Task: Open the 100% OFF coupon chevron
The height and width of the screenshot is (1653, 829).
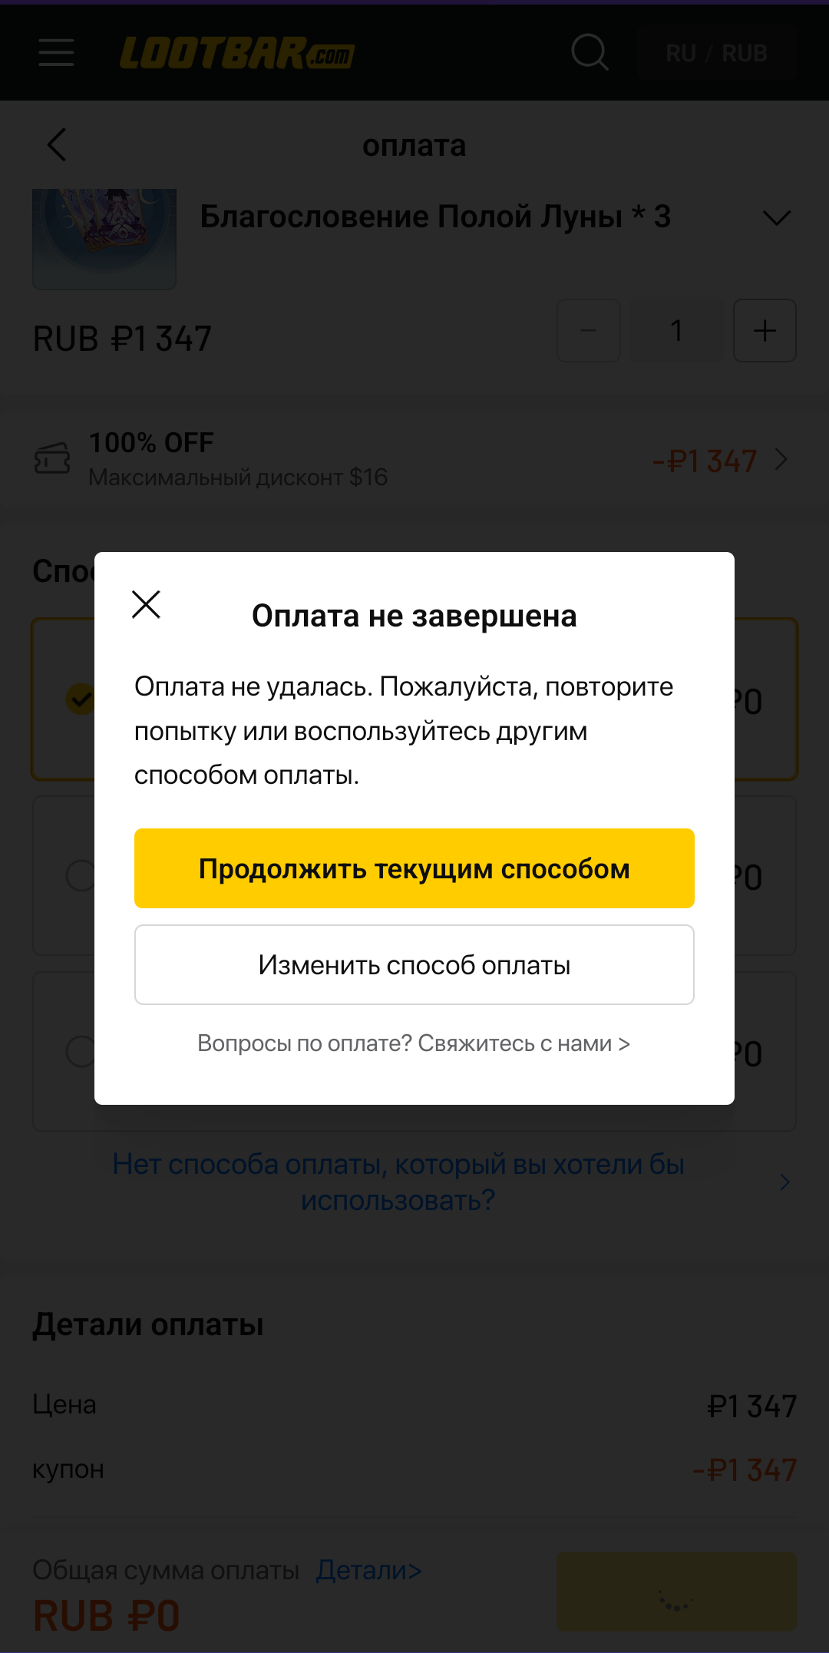Action: coord(781,460)
